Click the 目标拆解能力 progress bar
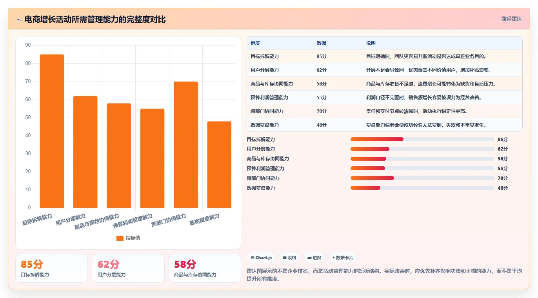 422,139
